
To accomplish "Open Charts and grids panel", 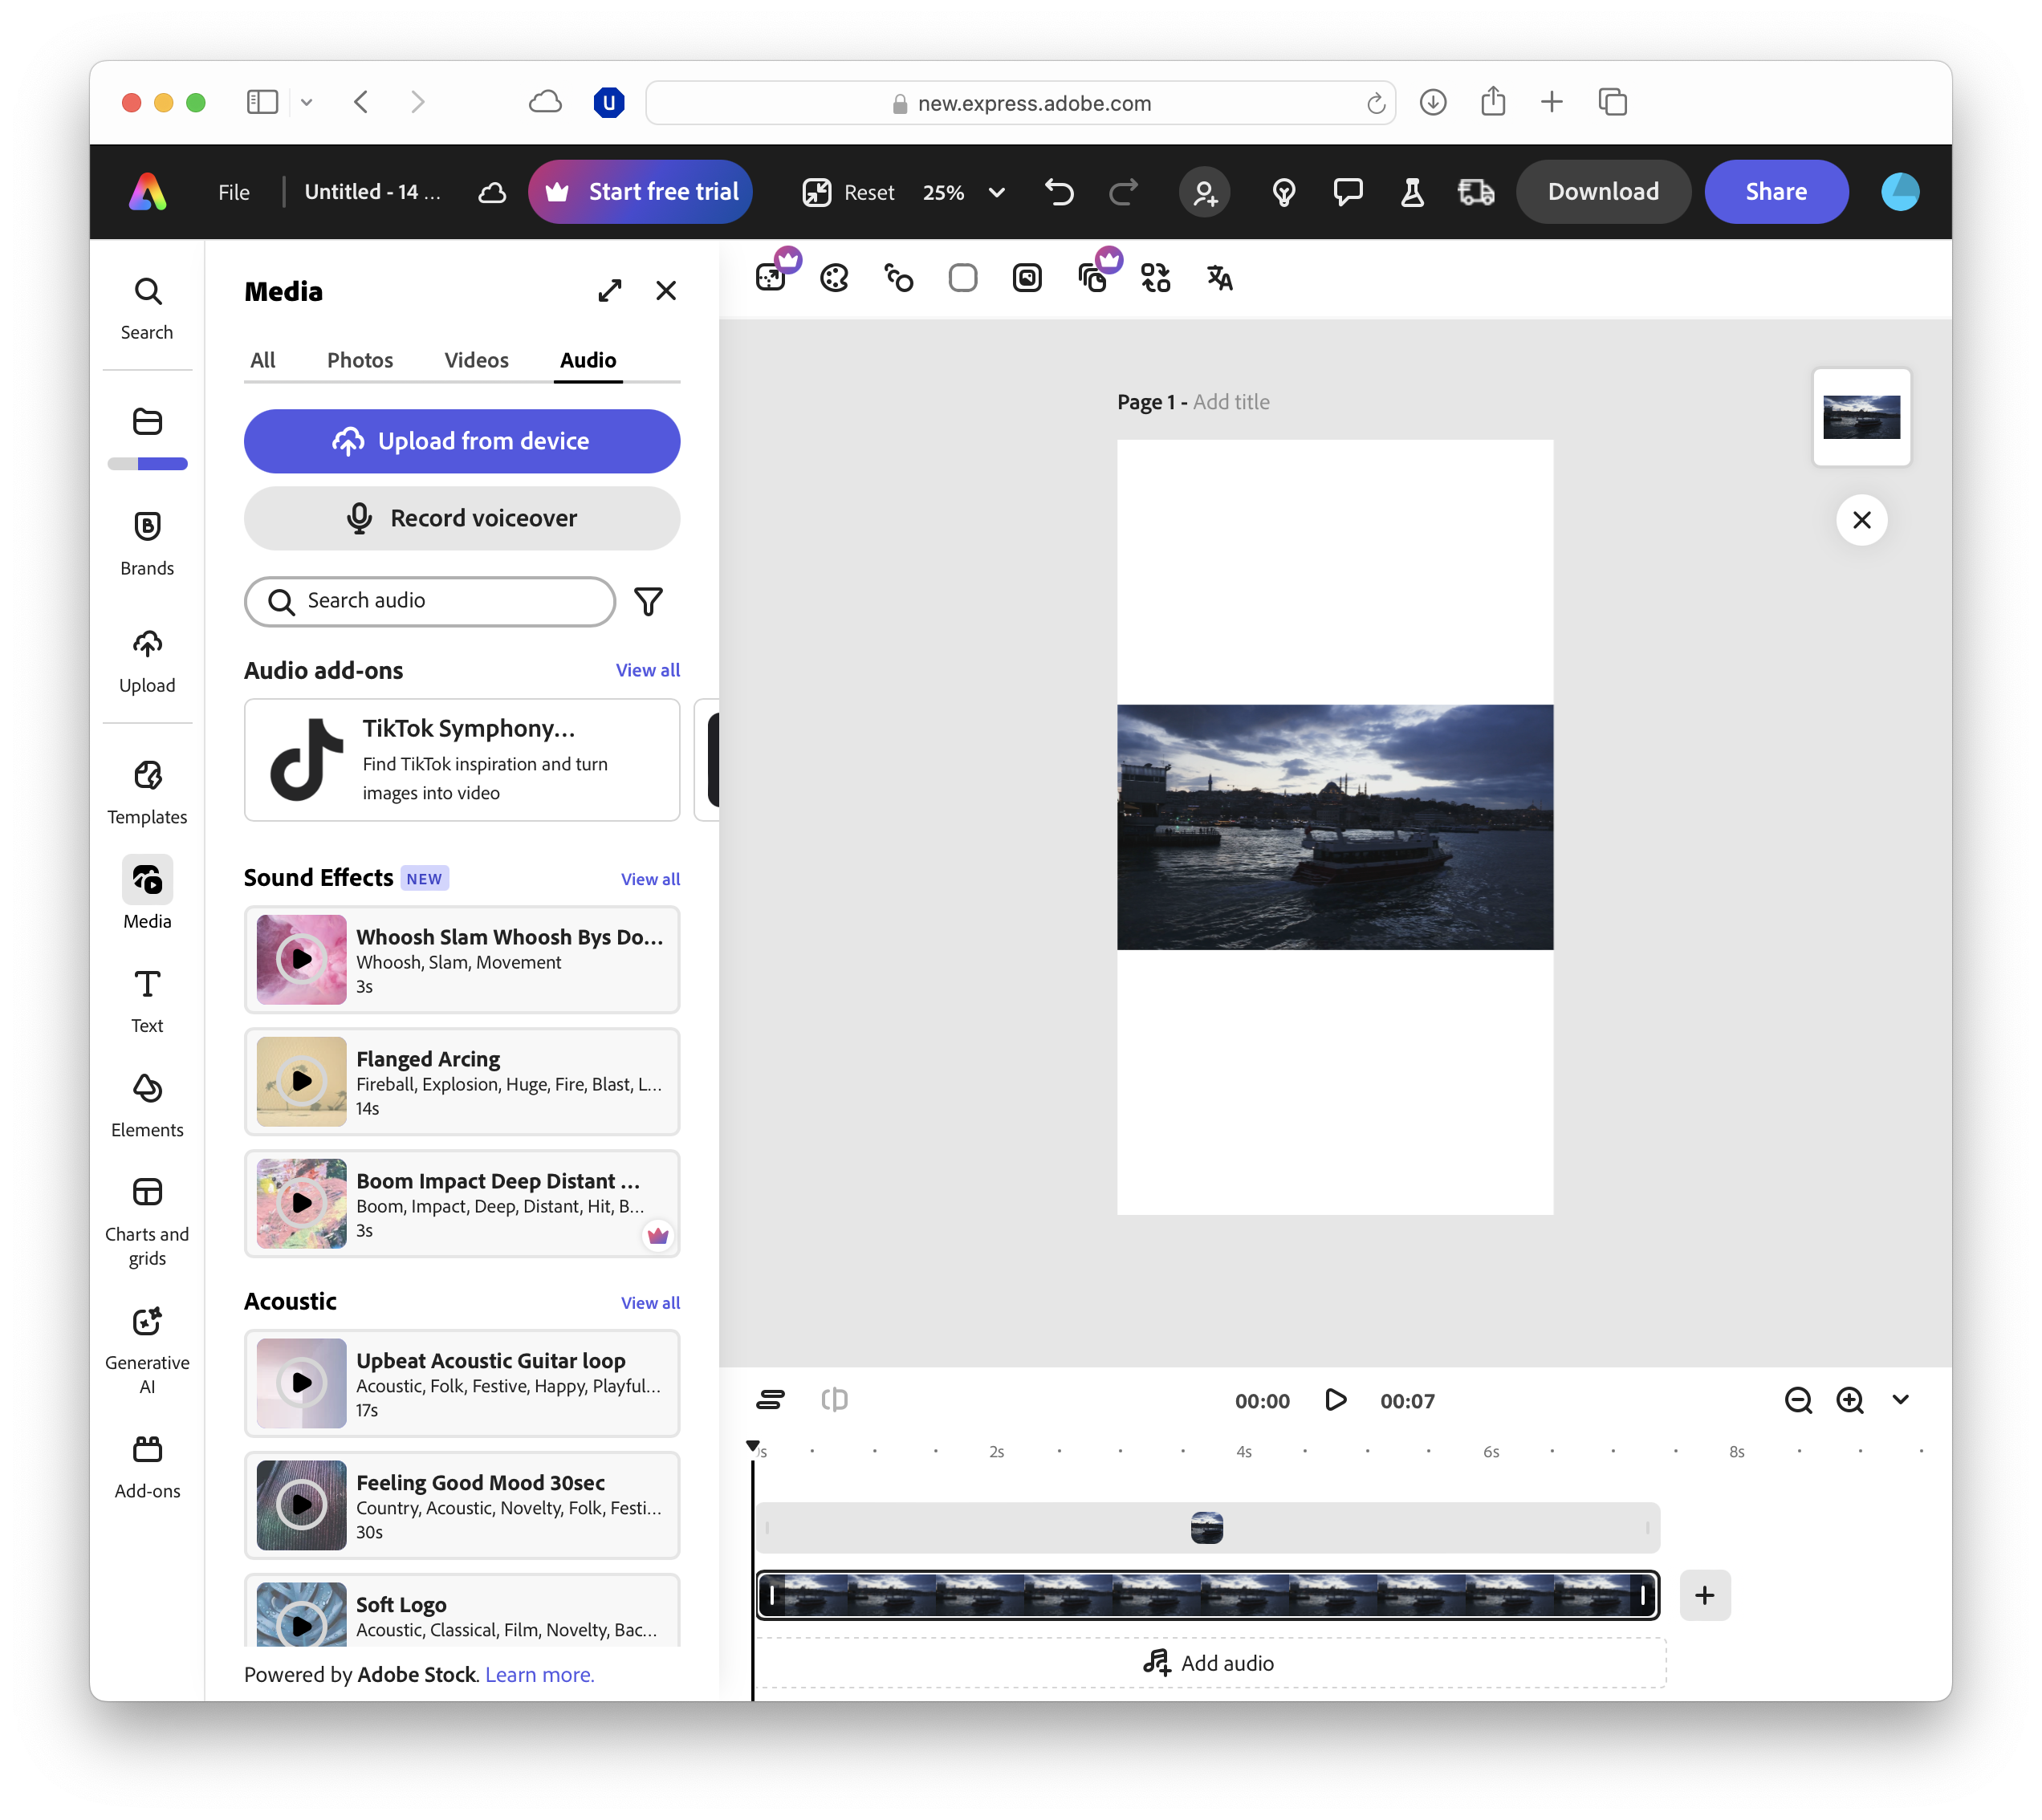I will (x=147, y=1222).
